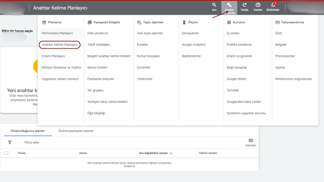Click Filtre ekle filter input
324x182 pixels.
(32, 143)
